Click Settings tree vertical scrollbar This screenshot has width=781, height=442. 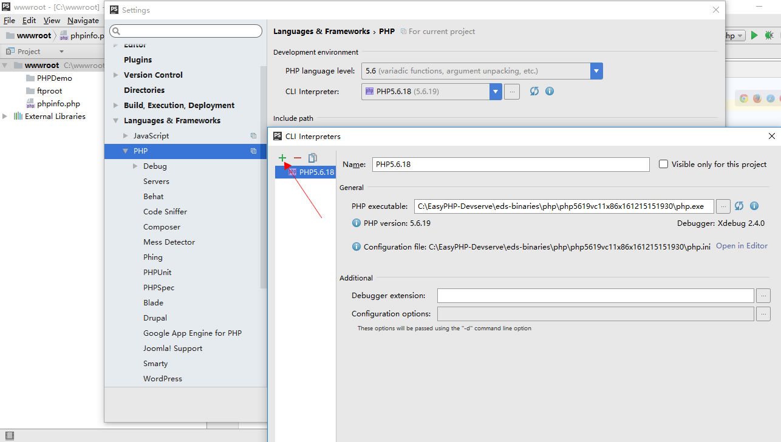pyautogui.click(x=264, y=176)
